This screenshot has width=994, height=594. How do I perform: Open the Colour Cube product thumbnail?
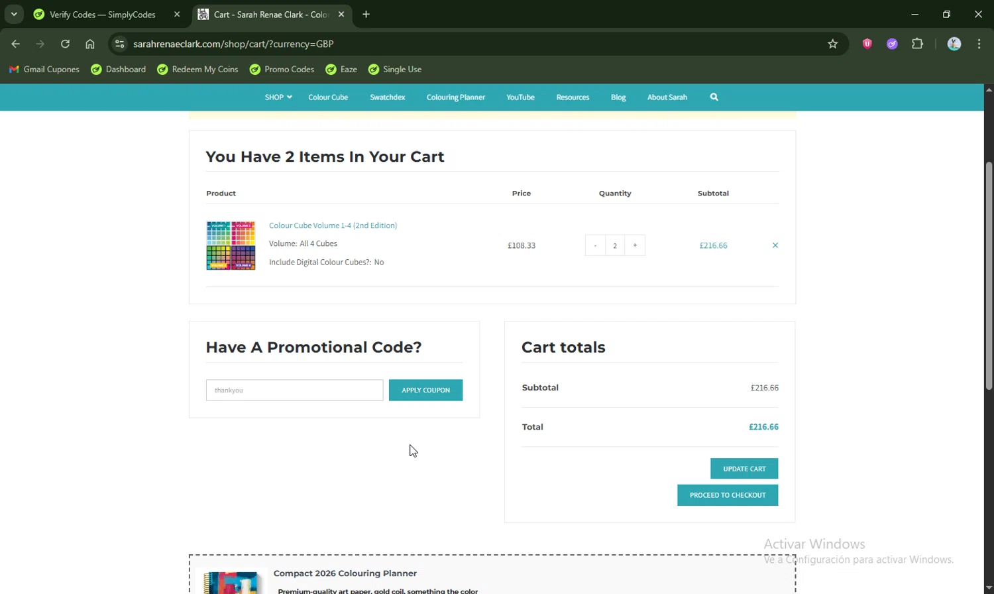[x=231, y=245]
